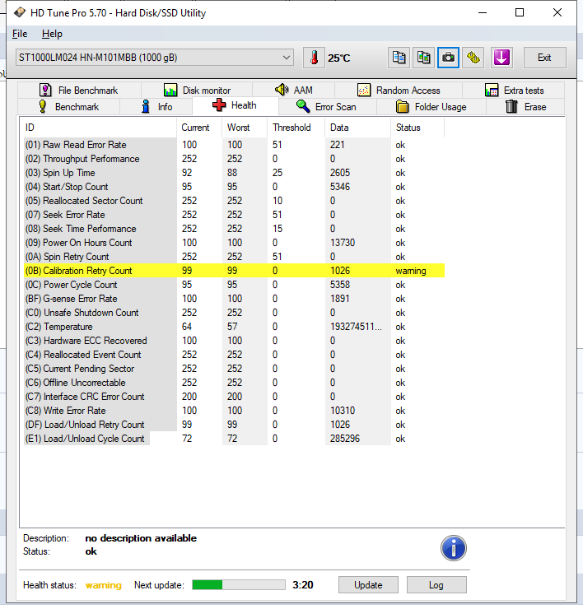Select the Reallocated Sector Count row
Viewport: 583px width, 609px height.
click(x=235, y=201)
